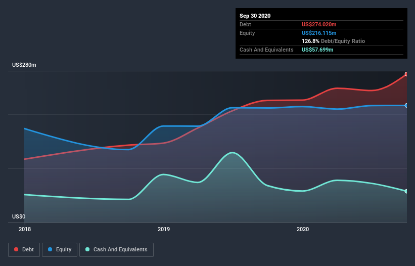This screenshot has height=266, width=415.
Task: Select the red Debt endpoint marker
Action: point(406,74)
